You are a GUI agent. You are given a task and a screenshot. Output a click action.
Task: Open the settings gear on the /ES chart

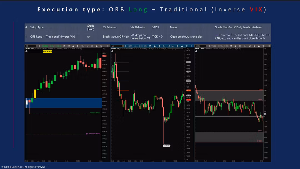(77, 46)
